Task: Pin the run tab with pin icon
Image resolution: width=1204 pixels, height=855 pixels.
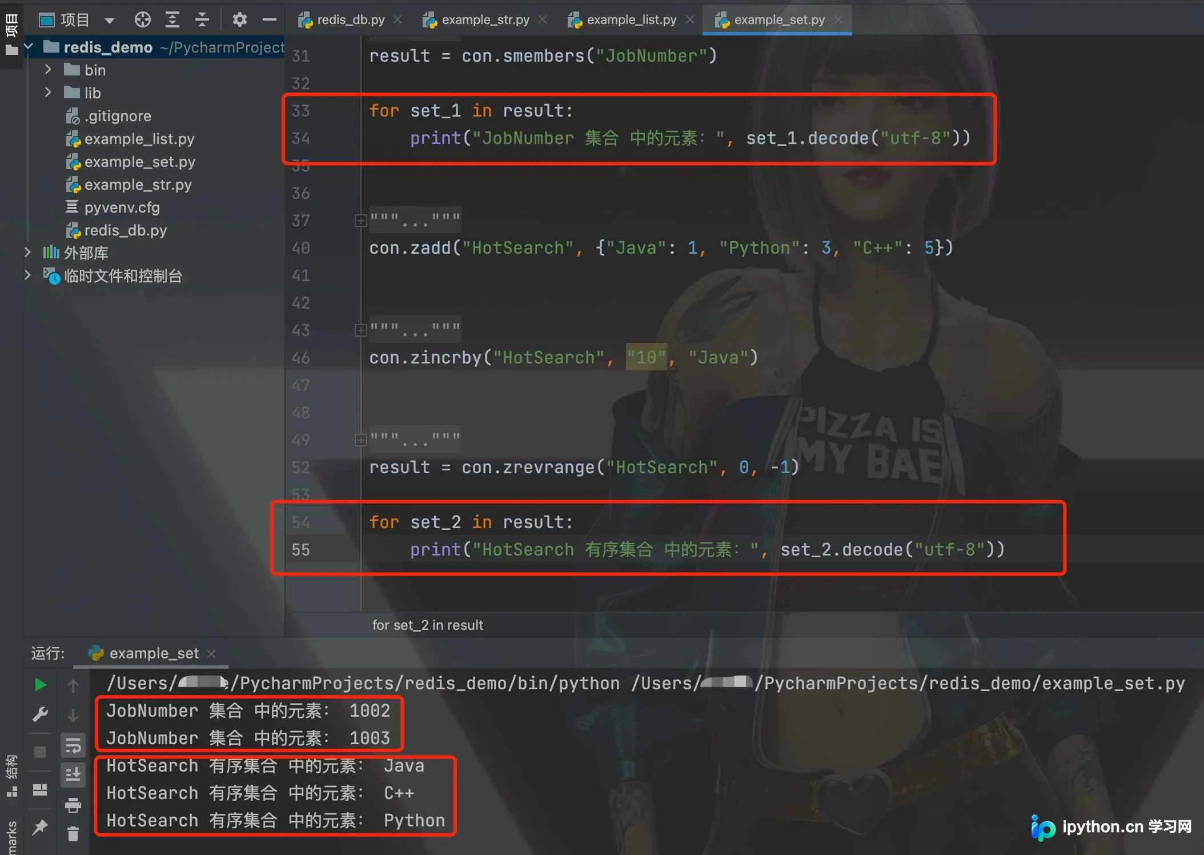Action: tap(40, 826)
